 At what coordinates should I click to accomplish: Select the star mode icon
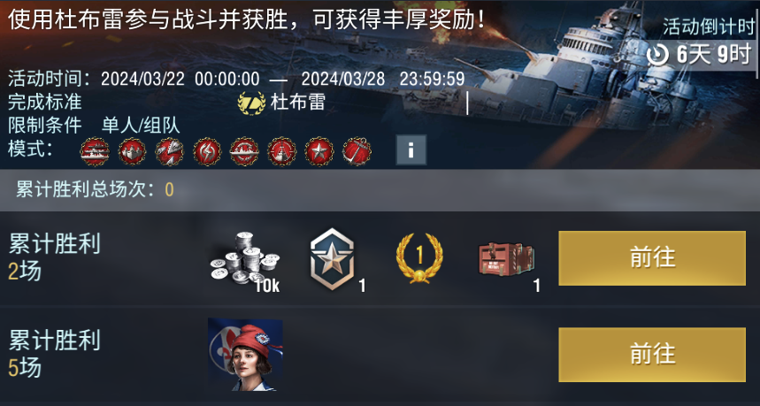(319, 151)
